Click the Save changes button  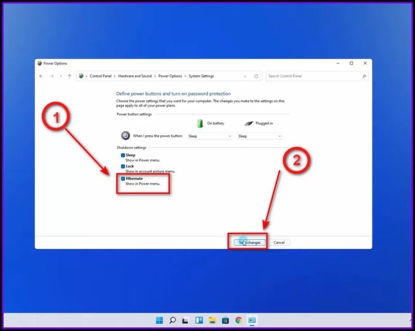250,243
